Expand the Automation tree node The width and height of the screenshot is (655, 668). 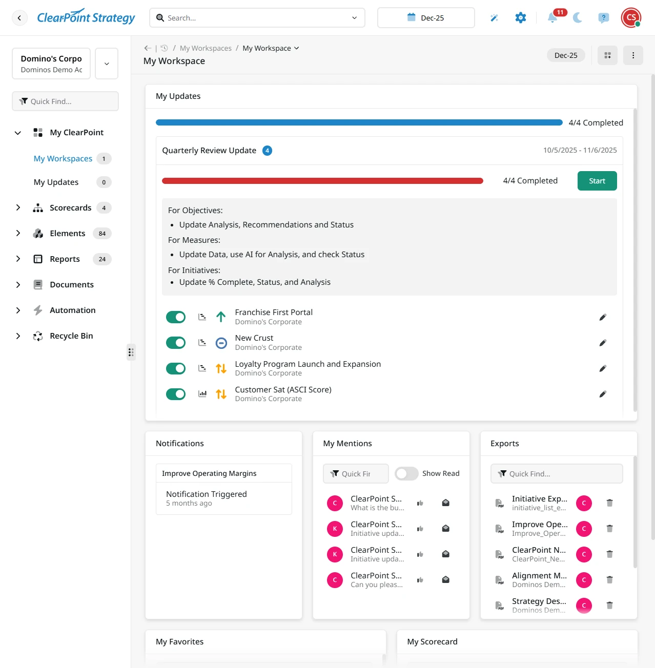(x=18, y=310)
